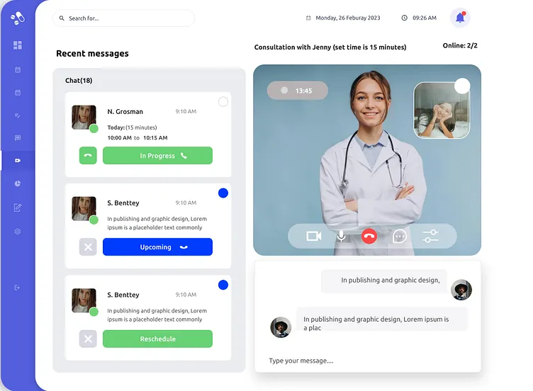
Task: Toggle the 13:45 recording indicator
Action: (x=298, y=91)
